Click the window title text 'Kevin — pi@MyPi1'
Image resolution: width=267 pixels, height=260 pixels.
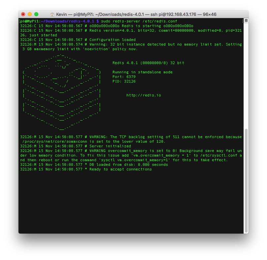(x=74, y=15)
